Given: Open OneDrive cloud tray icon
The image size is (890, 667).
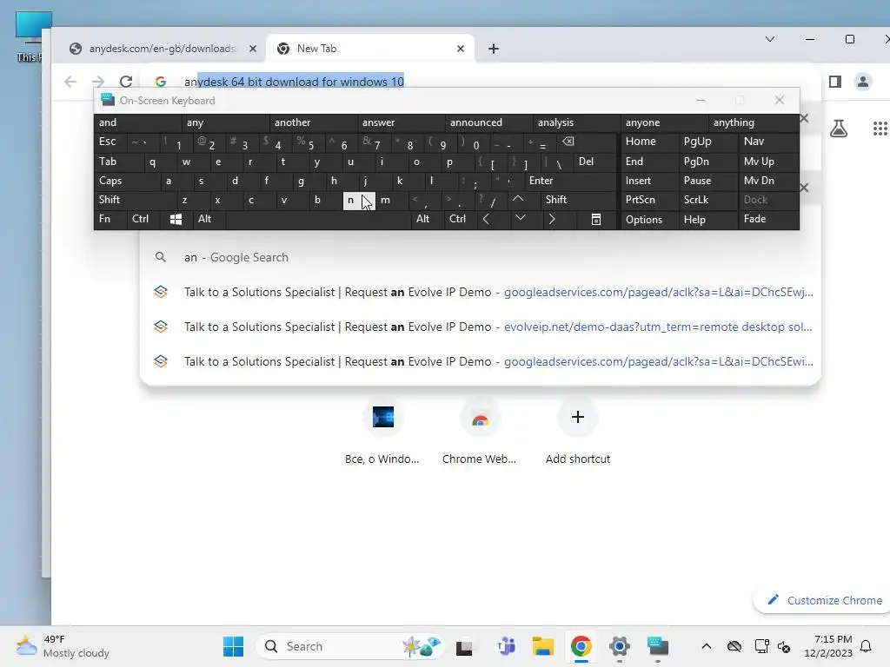Looking at the screenshot, I should (734, 646).
